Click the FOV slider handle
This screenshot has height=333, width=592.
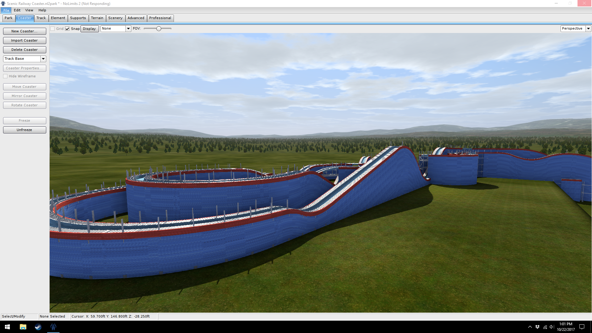point(158,29)
